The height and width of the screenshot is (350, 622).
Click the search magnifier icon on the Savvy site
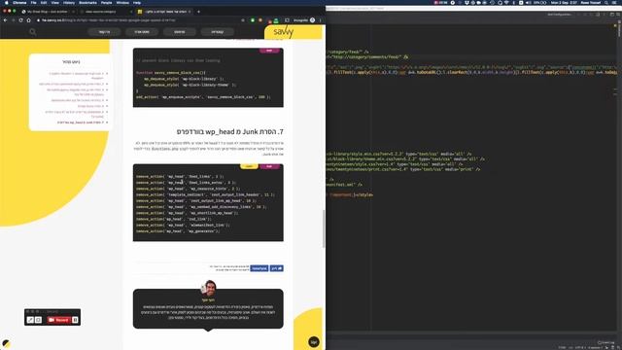point(32,32)
